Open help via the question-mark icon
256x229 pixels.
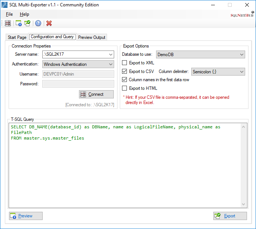click(38, 23)
